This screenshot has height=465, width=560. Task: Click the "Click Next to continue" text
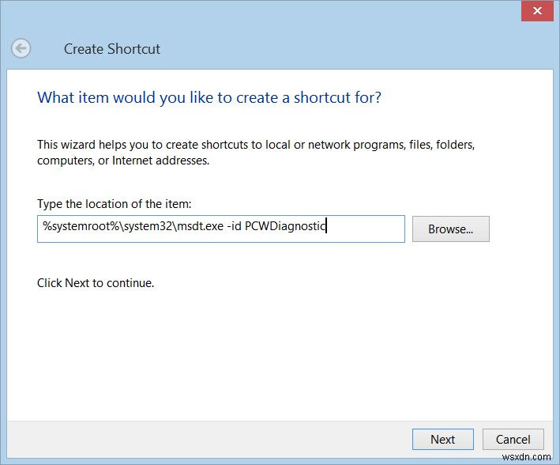pos(96,282)
